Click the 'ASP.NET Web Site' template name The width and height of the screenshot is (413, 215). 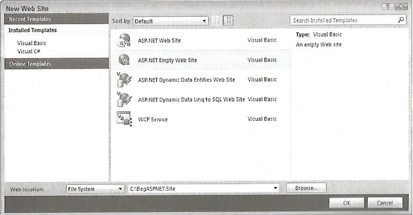(x=160, y=40)
